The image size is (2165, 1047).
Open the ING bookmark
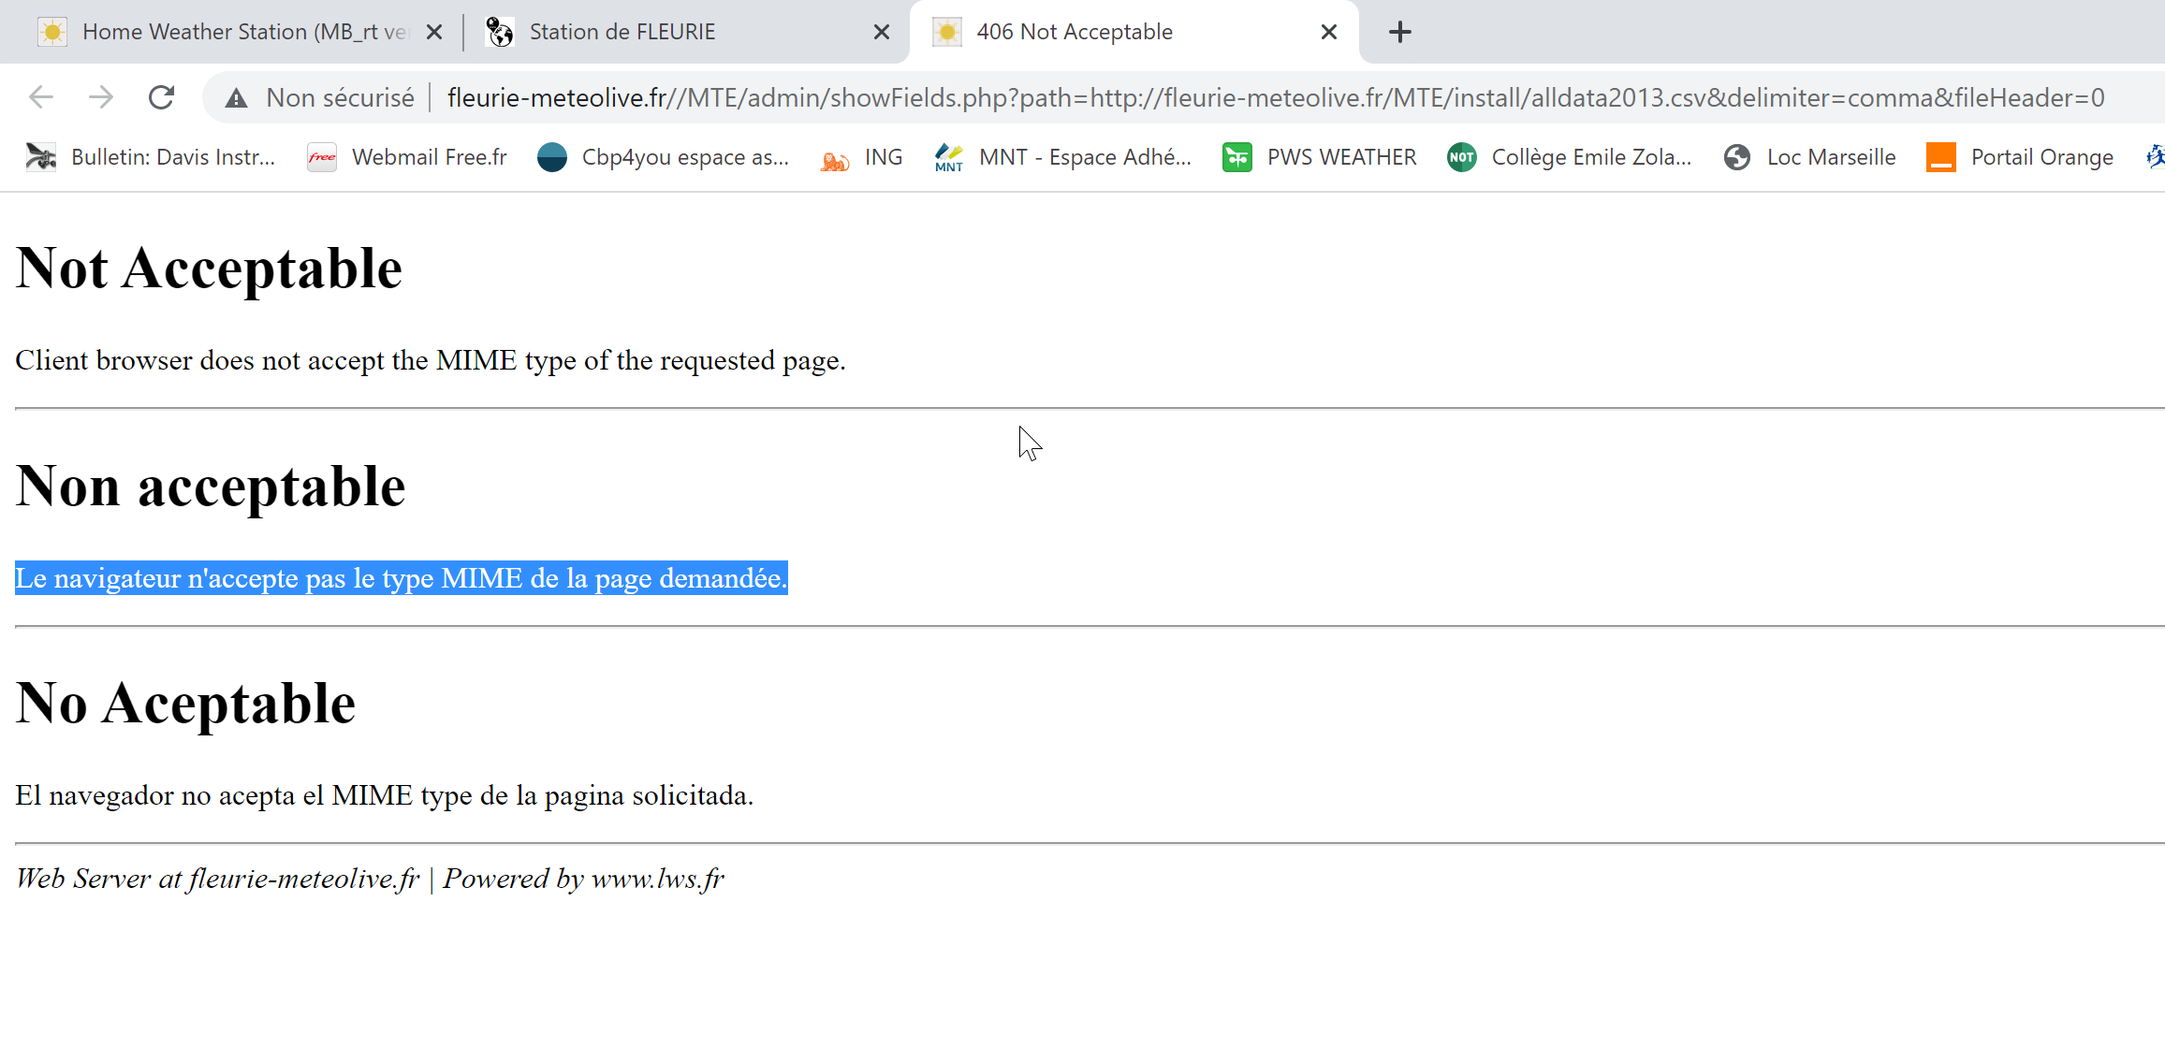862,157
